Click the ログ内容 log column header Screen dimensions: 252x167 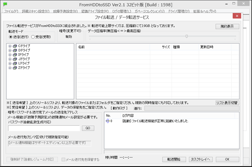point(178,116)
